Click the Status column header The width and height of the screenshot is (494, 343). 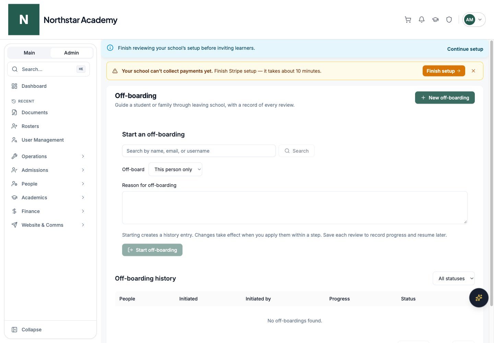(408, 299)
